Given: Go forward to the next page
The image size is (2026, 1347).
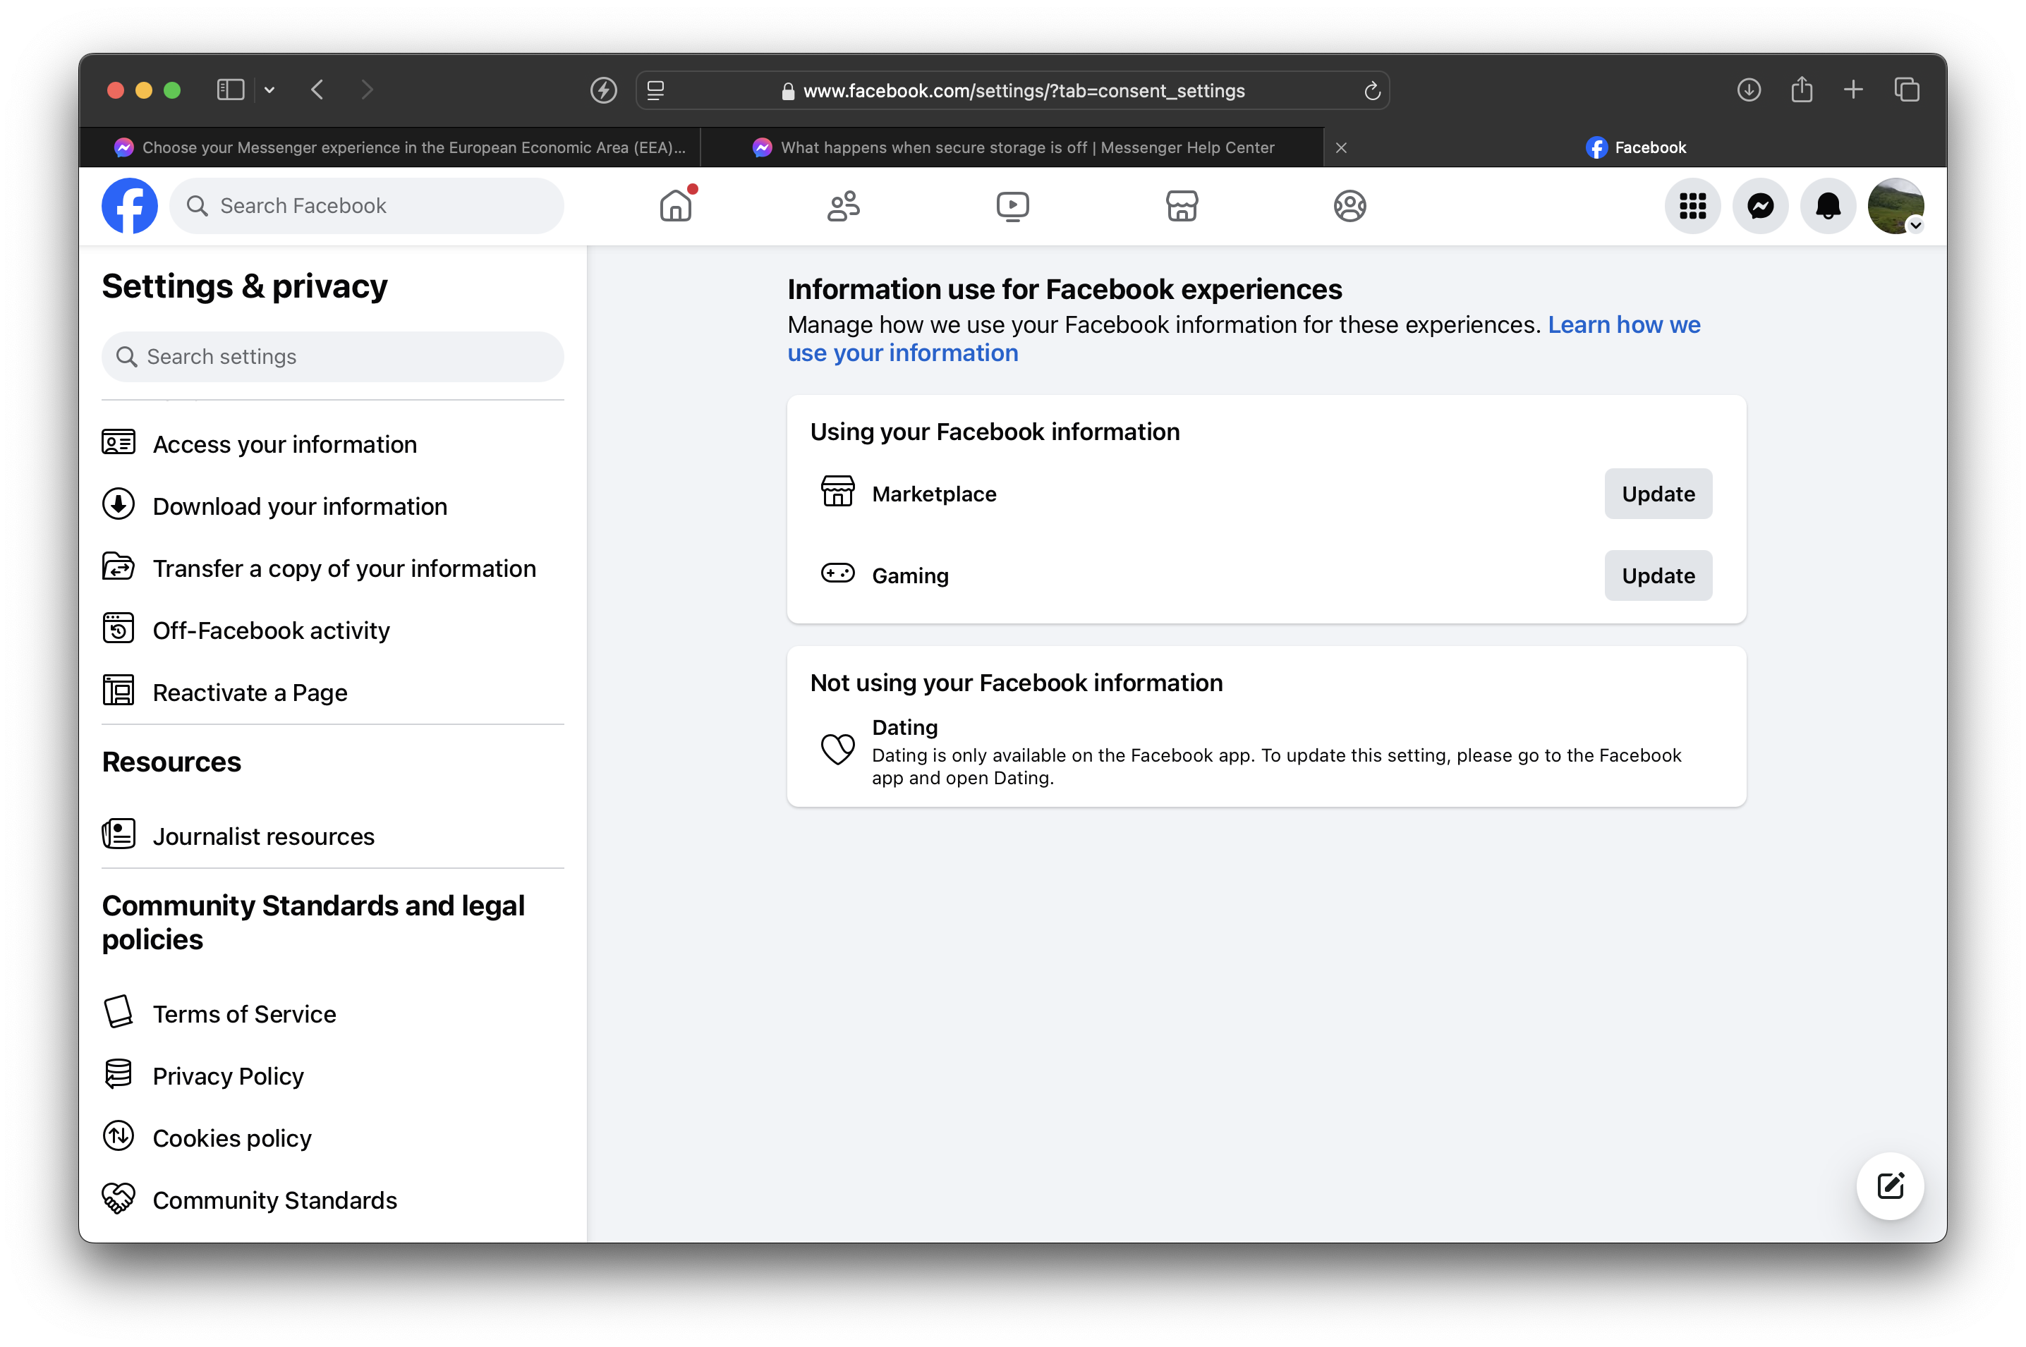Looking at the screenshot, I should pos(367,90).
